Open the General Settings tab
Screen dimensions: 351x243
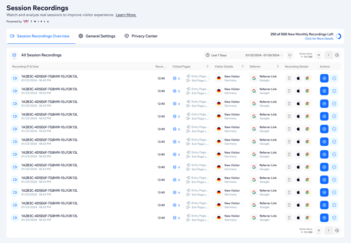[x=97, y=36]
